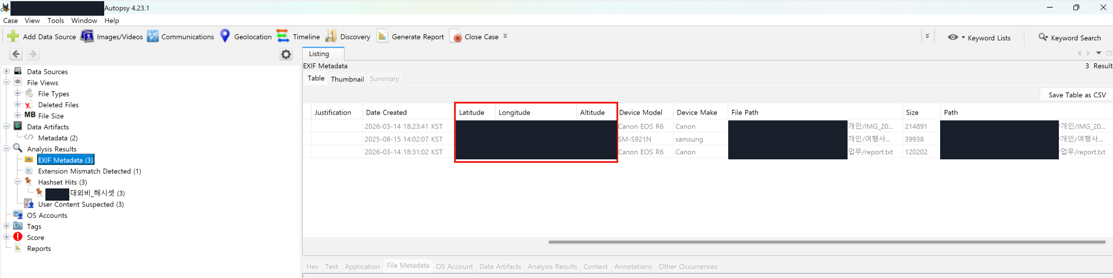The width and height of the screenshot is (1113, 278).
Task: Select the Data Sources tree item
Action: tap(47, 72)
